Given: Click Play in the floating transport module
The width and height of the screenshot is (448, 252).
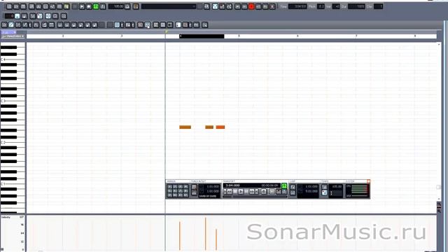Looking at the screenshot, I should [x=241, y=191].
